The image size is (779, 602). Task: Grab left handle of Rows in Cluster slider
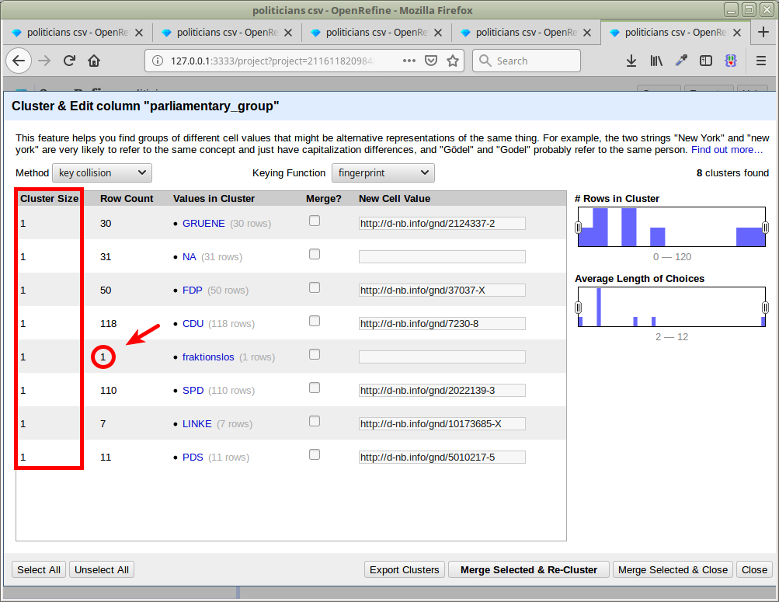click(x=578, y=228)
